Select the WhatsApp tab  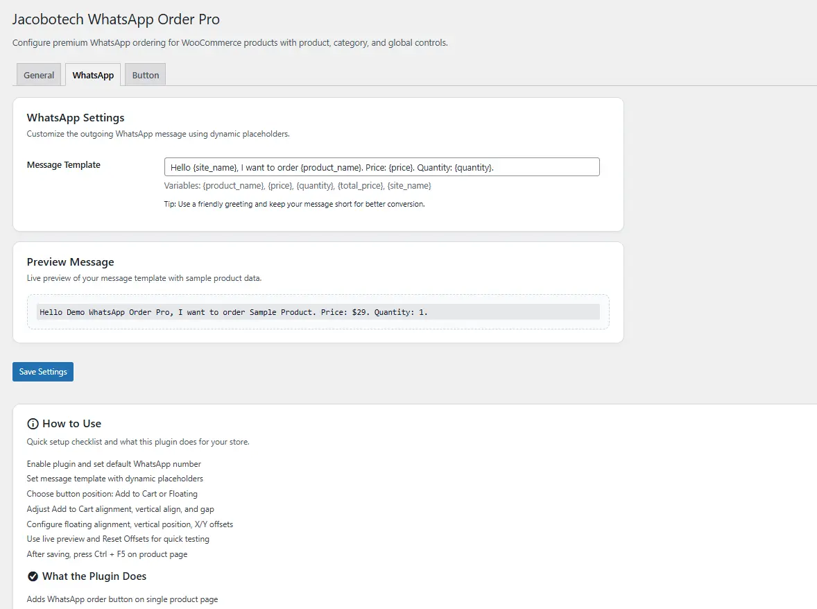pos(93,75)
